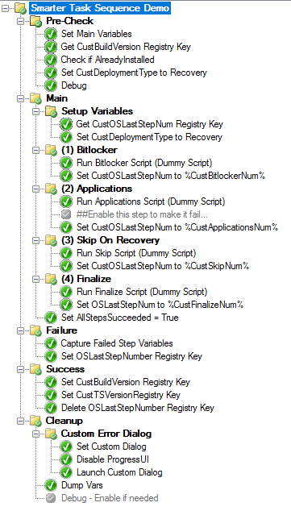Click the green check icon beside Dump Vars
Image resolution: width=291 pixels, height=515 pixels.
[51, 485]
